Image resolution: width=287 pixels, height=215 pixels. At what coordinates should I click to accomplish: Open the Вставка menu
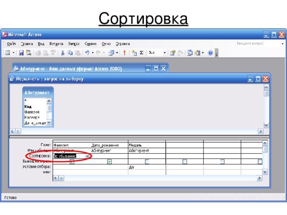click(x=56, y=44)
